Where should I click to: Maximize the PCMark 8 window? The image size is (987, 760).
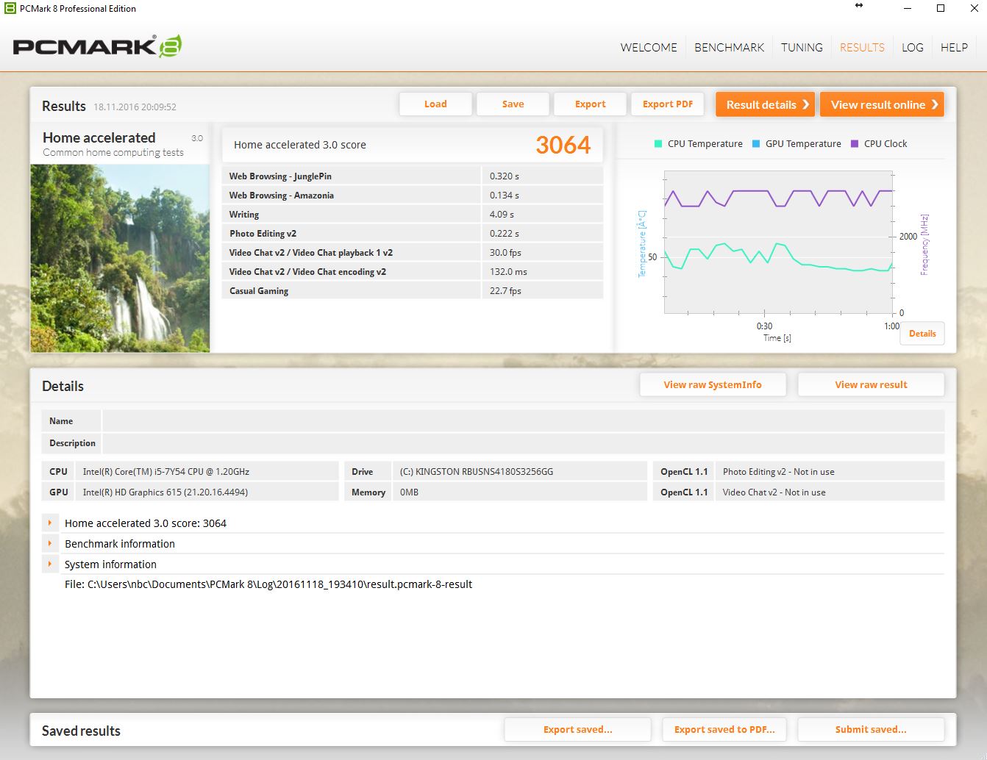(941, 9)
